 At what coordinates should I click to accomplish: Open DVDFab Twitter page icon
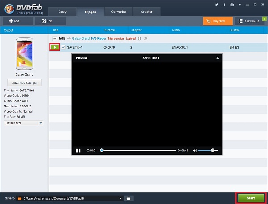217,4
